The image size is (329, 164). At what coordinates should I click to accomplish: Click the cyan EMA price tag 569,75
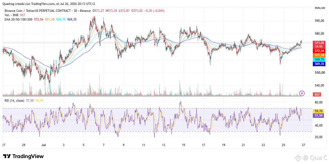coord(319,60)
